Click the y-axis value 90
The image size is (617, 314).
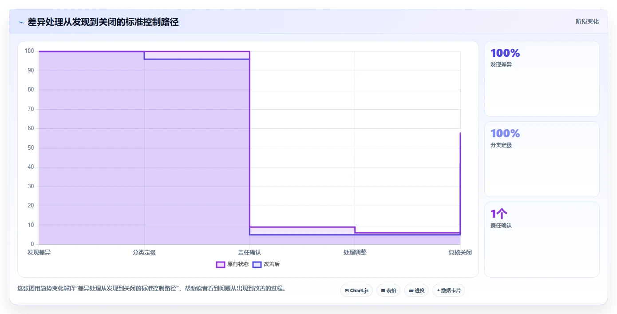pos(31,71)
